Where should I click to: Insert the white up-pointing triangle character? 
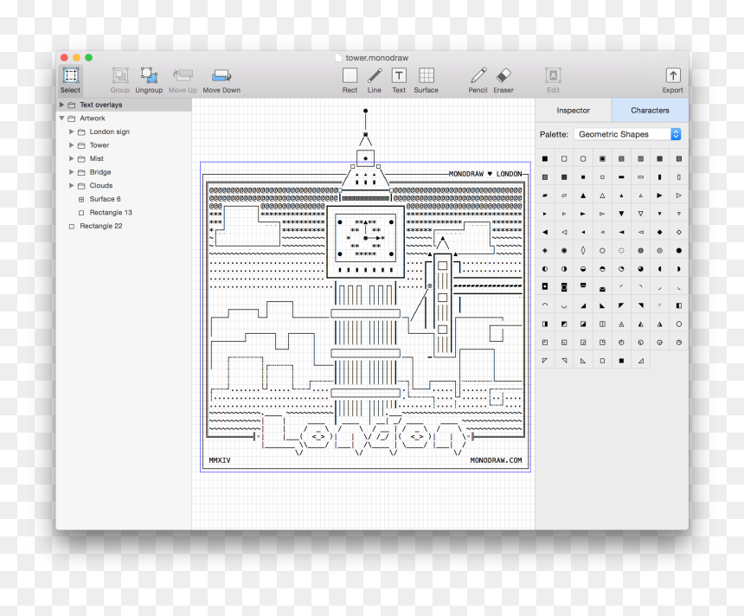pos(602,196)
